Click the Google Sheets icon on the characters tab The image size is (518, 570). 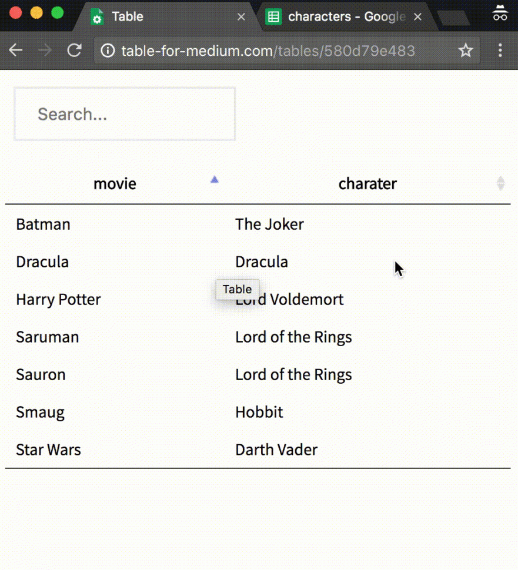274,16
